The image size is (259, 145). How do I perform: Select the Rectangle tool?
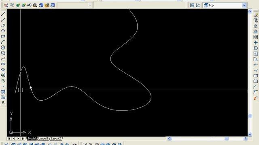coord(3,36)
